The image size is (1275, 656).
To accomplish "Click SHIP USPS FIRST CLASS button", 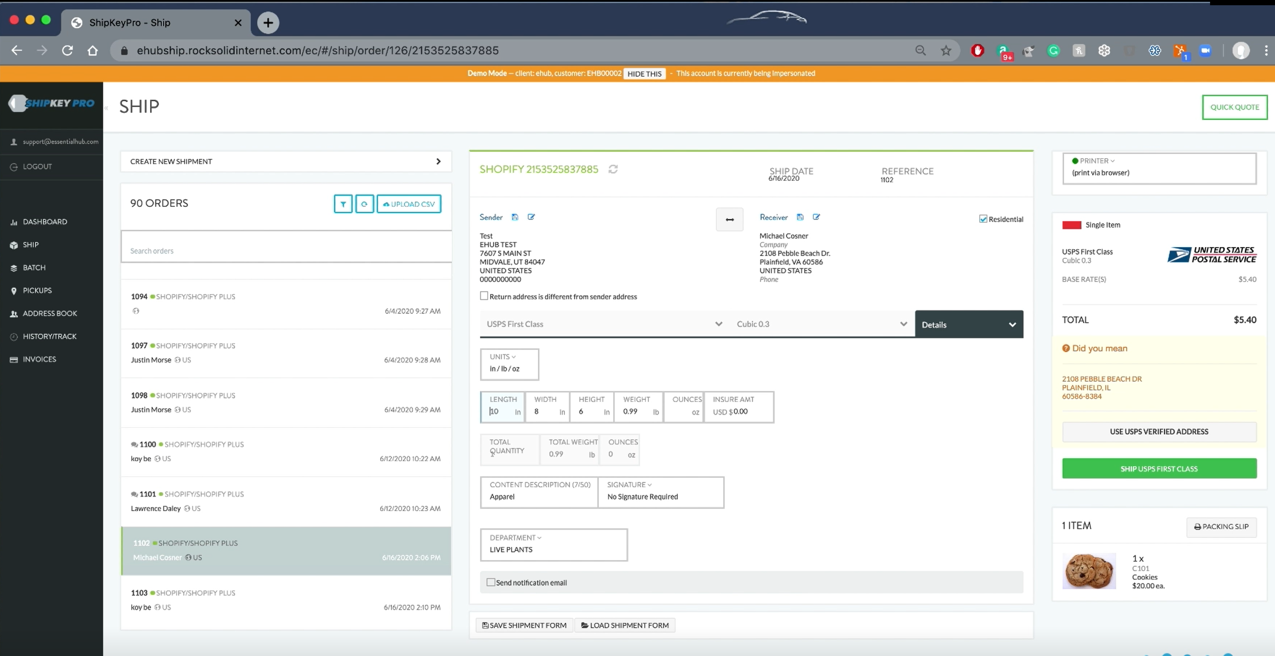I will click(1159, 468).
